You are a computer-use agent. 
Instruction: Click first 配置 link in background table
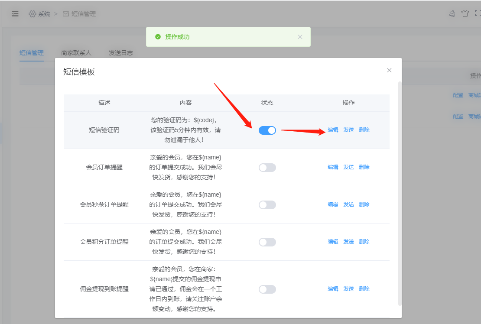[458, 95]
